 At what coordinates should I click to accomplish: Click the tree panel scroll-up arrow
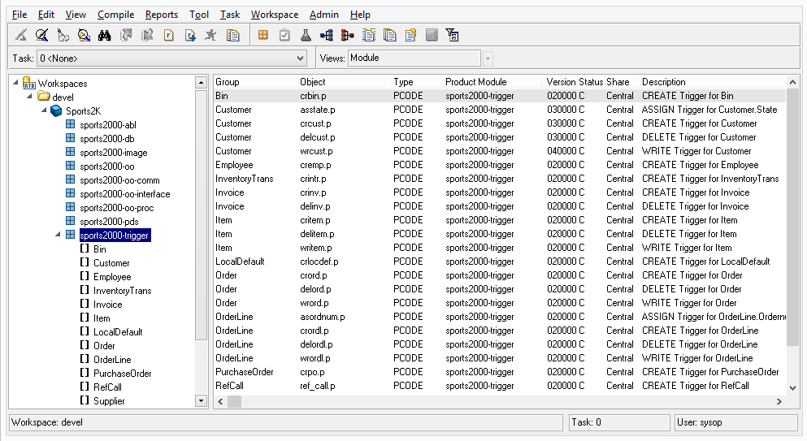point(202,82)
